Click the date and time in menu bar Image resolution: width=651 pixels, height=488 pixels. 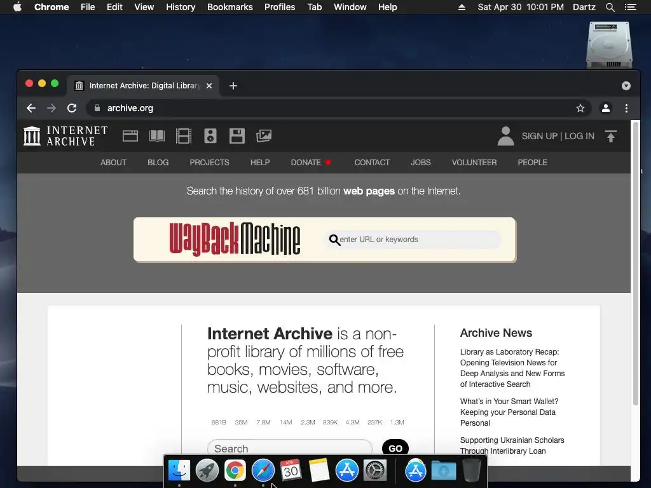521,7
